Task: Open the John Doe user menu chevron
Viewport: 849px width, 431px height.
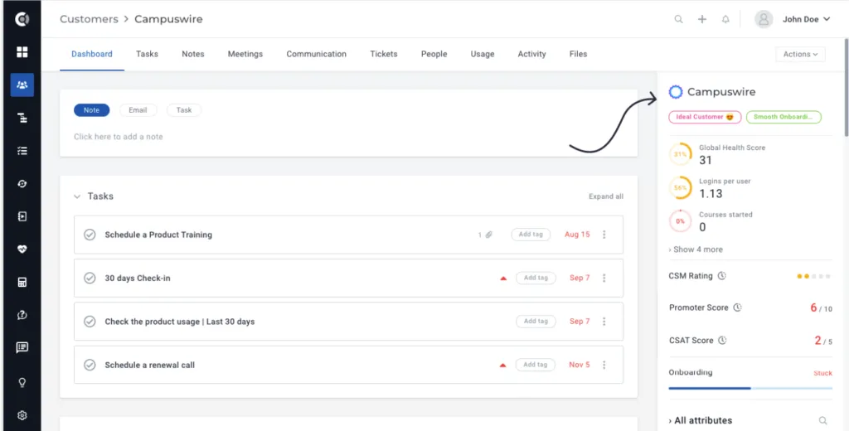Action: tap(827, 19)
